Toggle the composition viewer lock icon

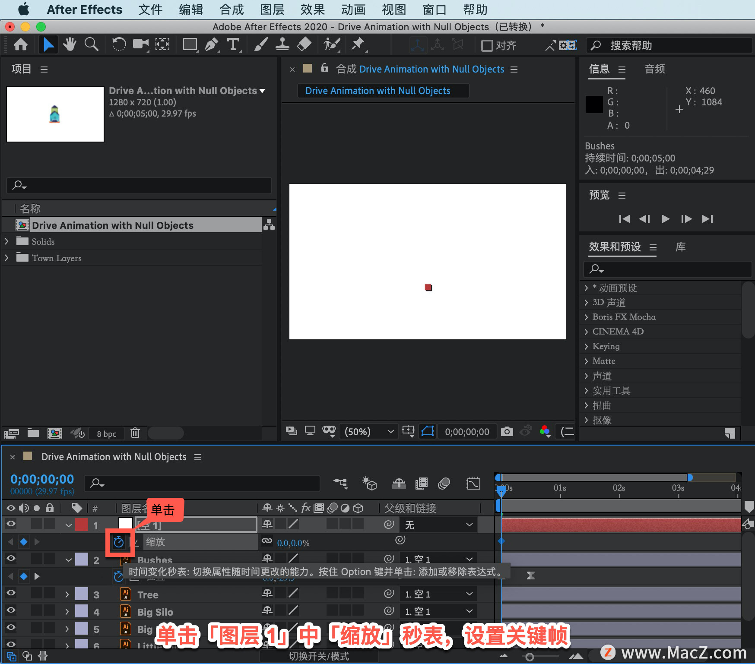point(325,68)
